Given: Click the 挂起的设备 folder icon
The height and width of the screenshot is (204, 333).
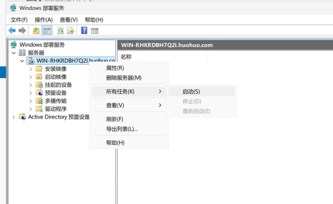Looking at the screenshot, I should [39, 85].
